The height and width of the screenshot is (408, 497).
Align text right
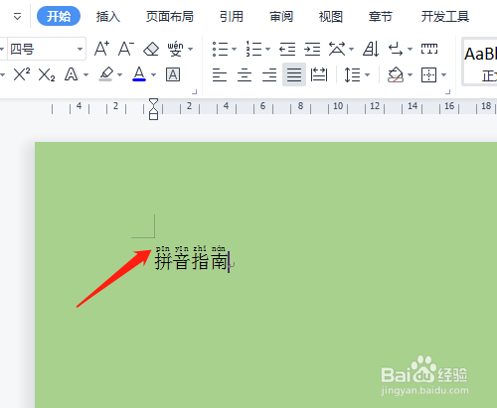(269, 74)
